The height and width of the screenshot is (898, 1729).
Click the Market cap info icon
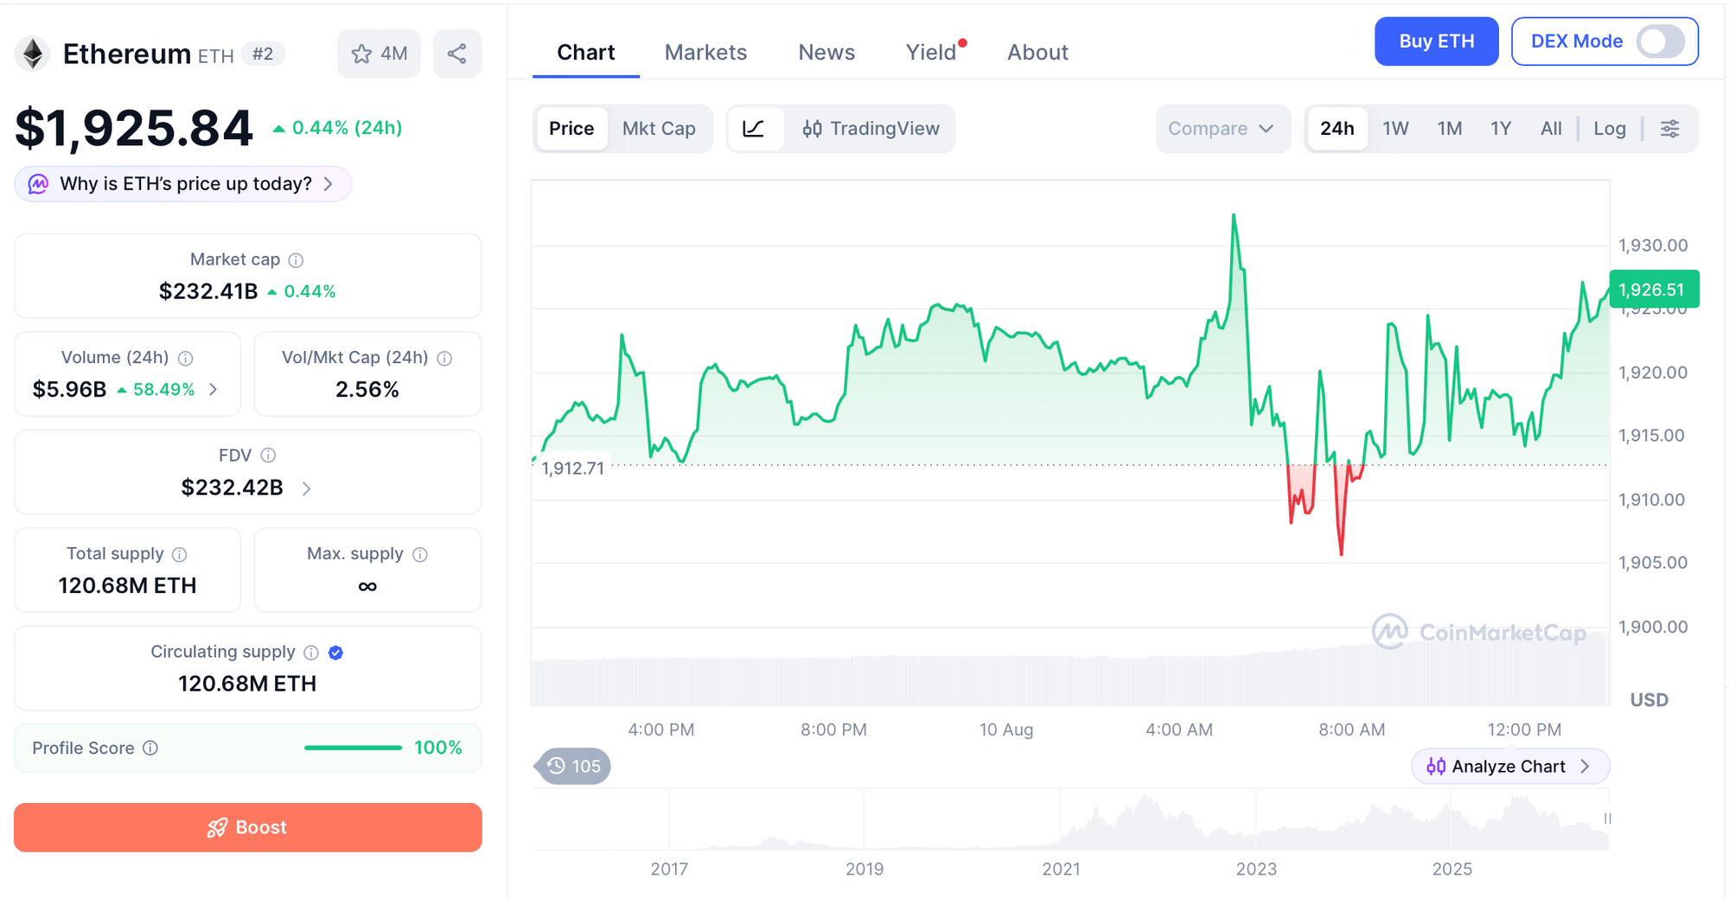[x=296, y=260]
